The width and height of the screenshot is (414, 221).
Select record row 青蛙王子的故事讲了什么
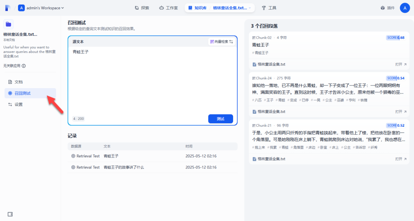tap(153, 167)
